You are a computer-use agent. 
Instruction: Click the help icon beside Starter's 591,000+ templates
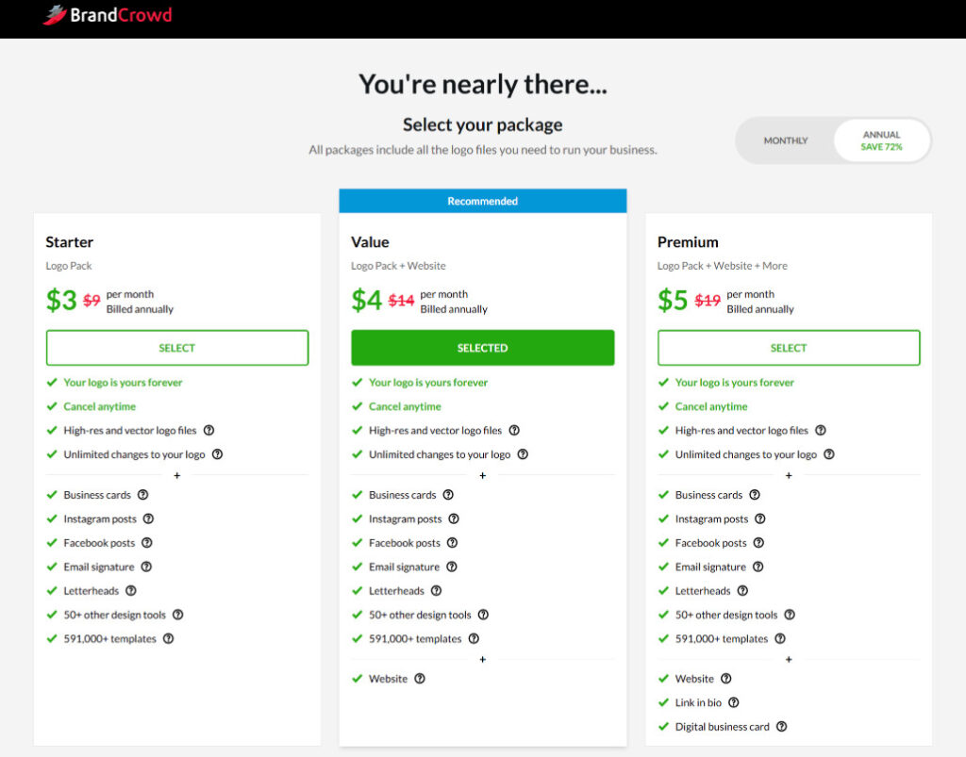[x=168, y=638]
